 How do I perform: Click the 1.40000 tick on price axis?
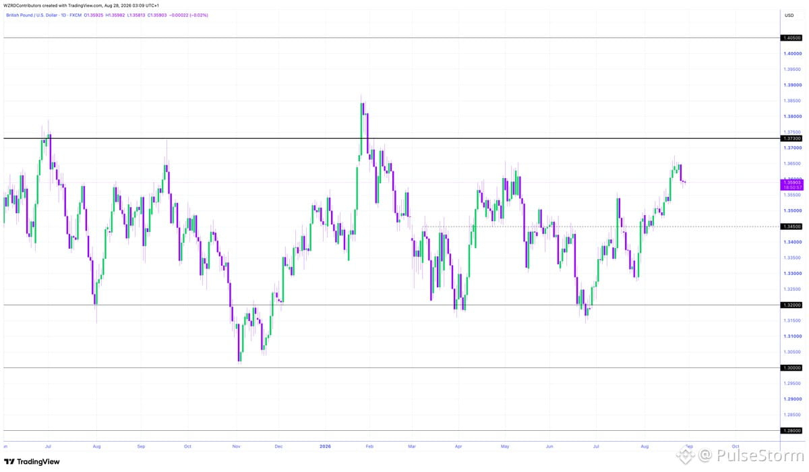791,53
